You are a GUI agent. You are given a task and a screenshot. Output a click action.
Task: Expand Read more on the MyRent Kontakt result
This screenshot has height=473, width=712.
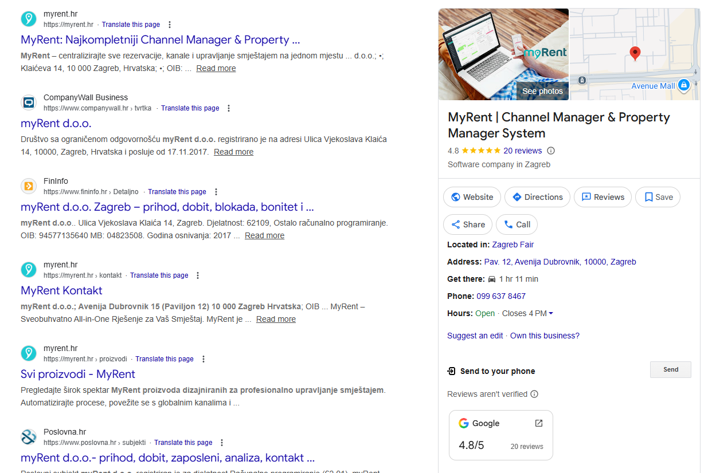(276, 319)
